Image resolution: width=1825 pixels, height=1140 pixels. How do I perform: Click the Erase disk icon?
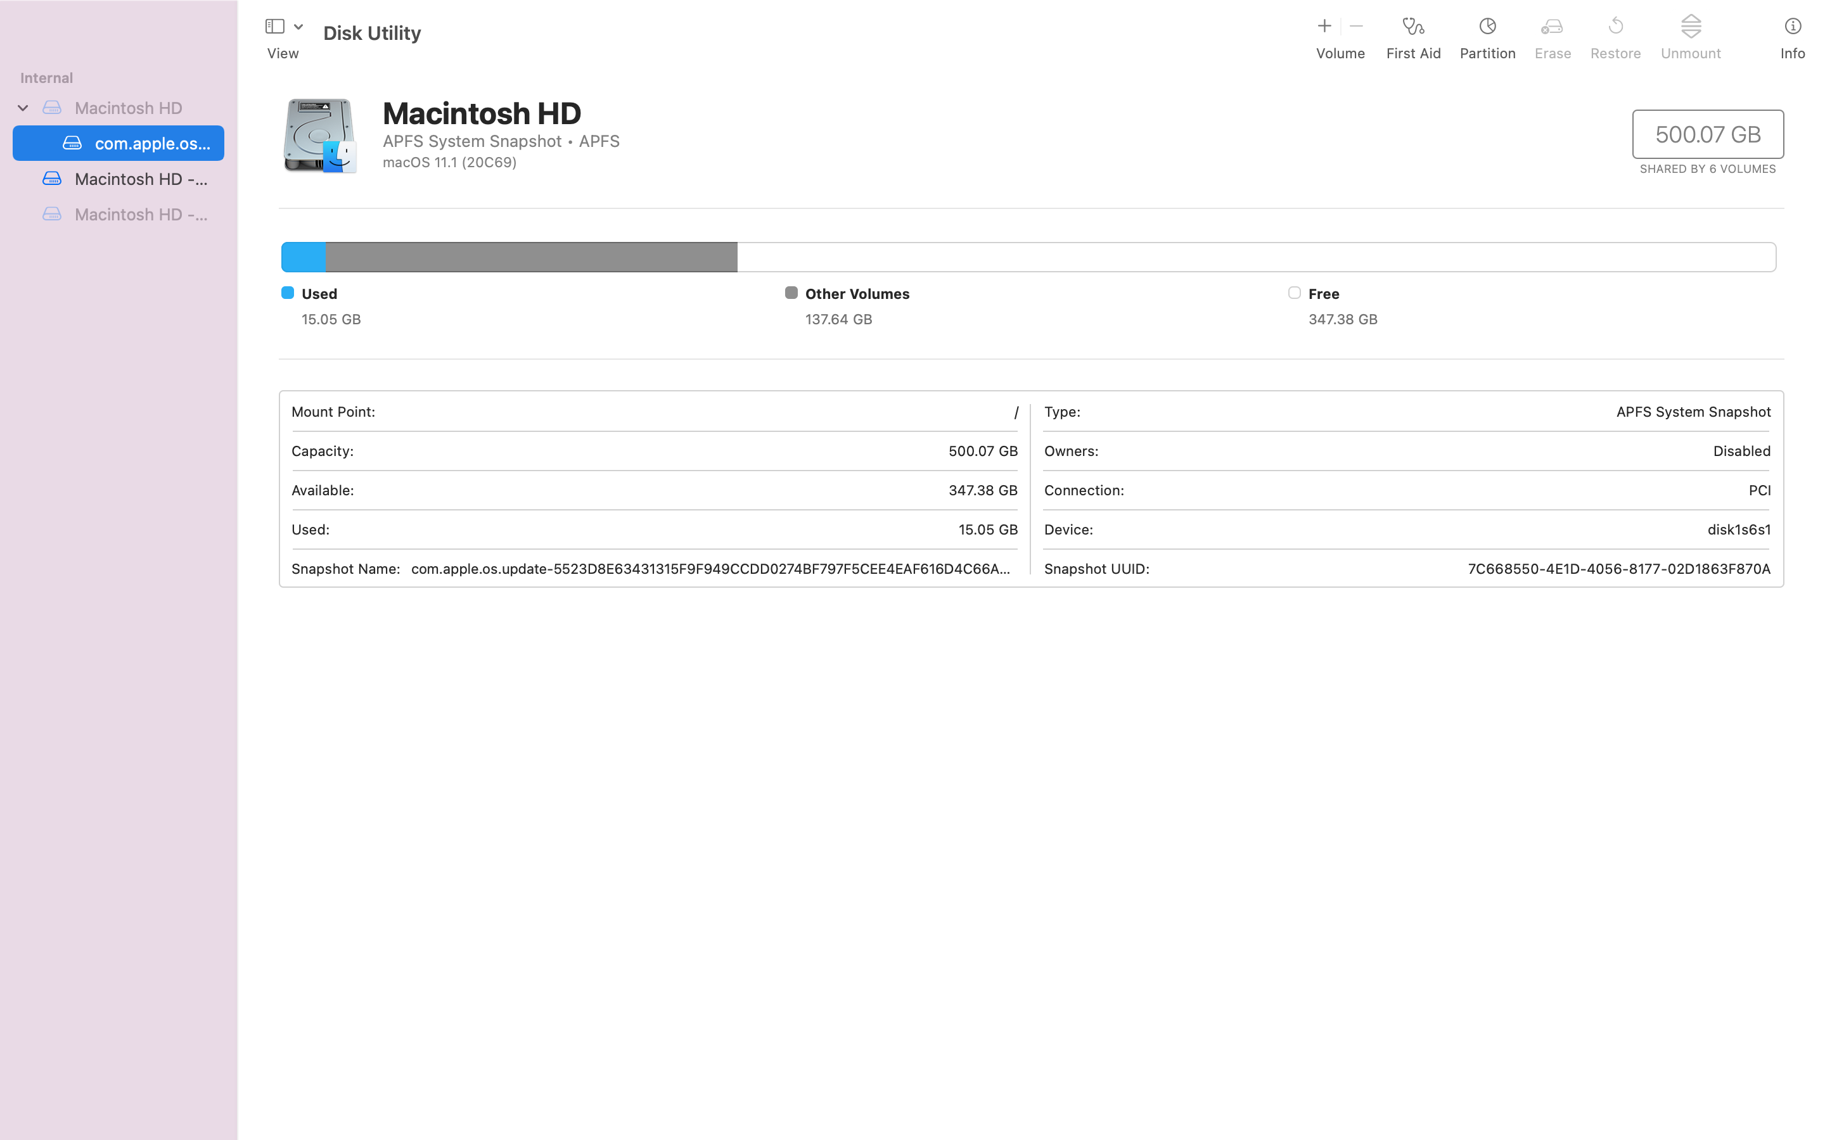(x=1552, y=27)
